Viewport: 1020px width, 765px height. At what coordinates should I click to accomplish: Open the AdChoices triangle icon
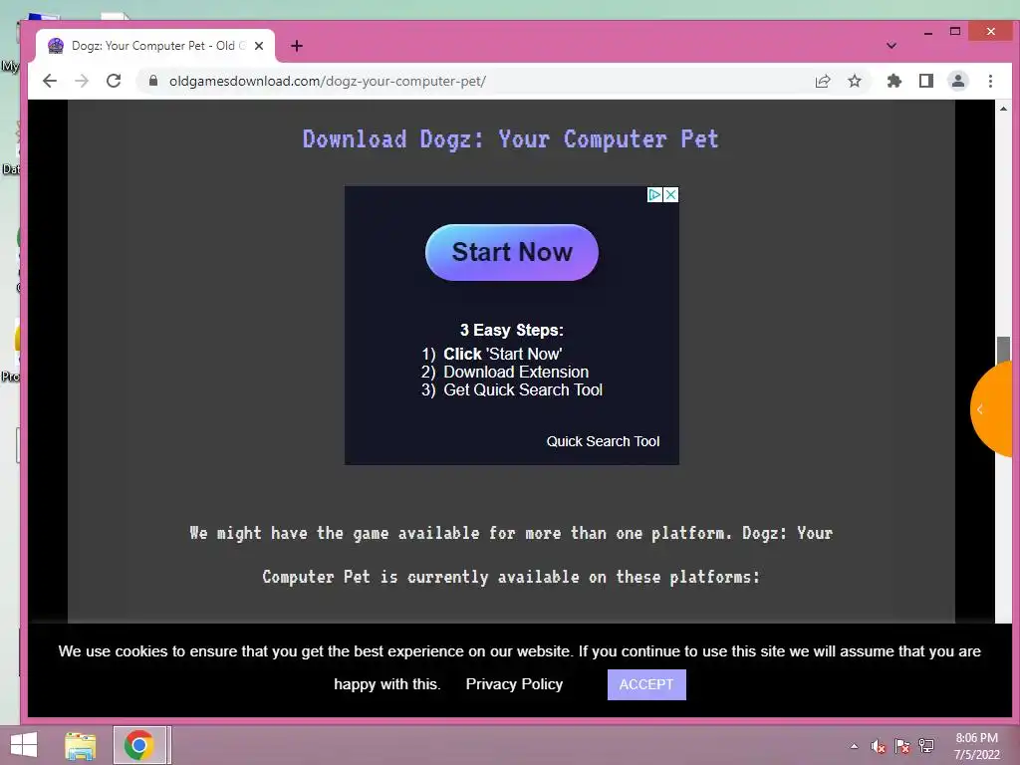[655, 194]
